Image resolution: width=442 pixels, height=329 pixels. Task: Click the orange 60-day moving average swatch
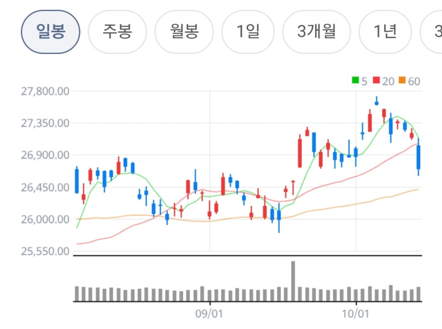[402, 80]
